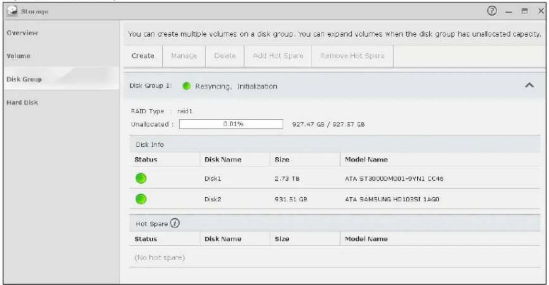Collapse Disk Group 1 with the chevron

tap(529, 85)
